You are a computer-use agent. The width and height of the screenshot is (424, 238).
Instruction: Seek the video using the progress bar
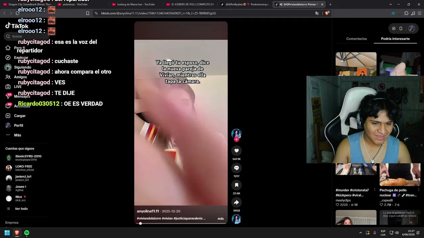[181, 223]
